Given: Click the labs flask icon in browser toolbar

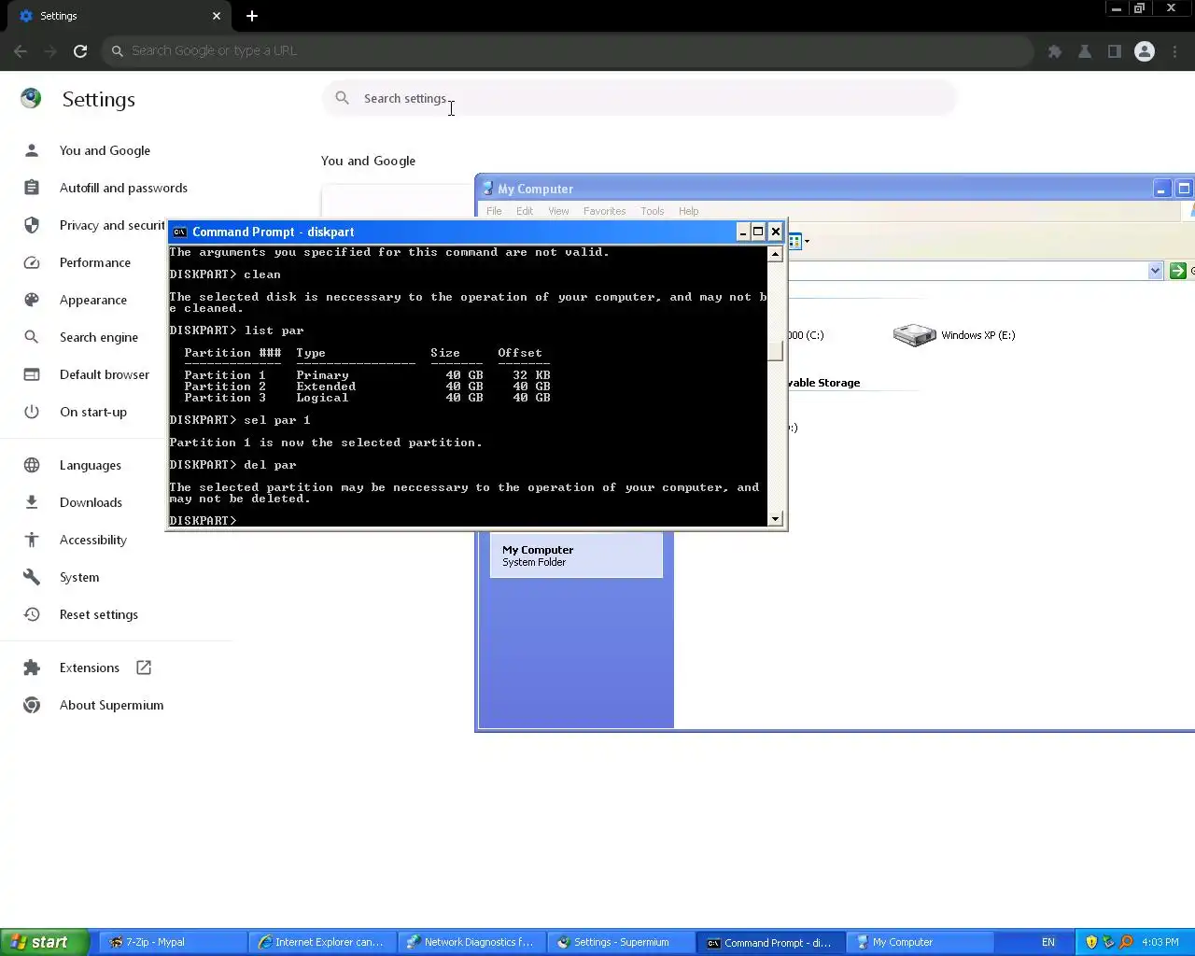Looking at the screenshot, I should pos(1085,51).
